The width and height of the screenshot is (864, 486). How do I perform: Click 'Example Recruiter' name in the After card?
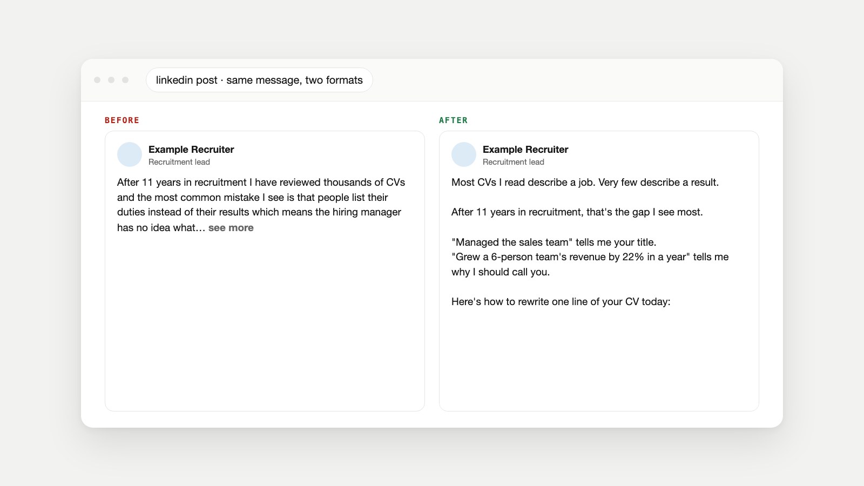(525, 150)
